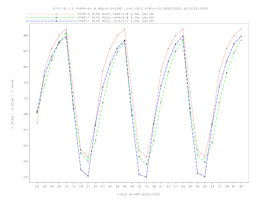The image size is (263, 203).
Task: Click x-axis forecast hour 54
Action: coord(168,186)
